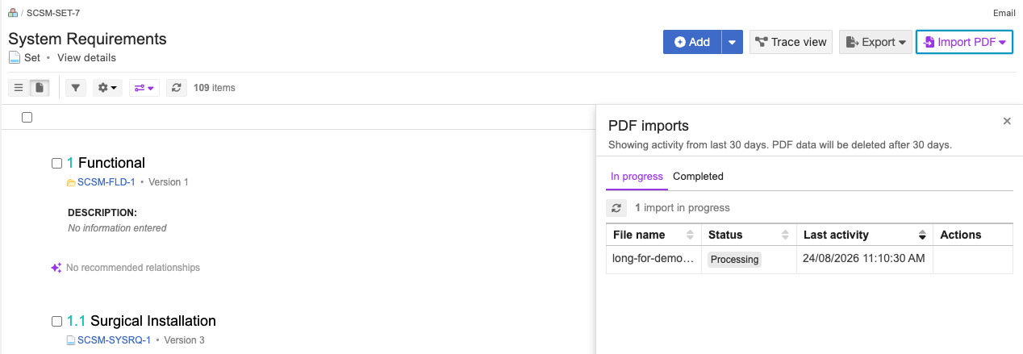Expand the Export dropdown
The image size is (1023, 354).
875,42
